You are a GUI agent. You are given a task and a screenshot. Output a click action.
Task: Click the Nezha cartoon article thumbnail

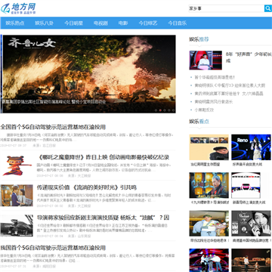(17, 165)
